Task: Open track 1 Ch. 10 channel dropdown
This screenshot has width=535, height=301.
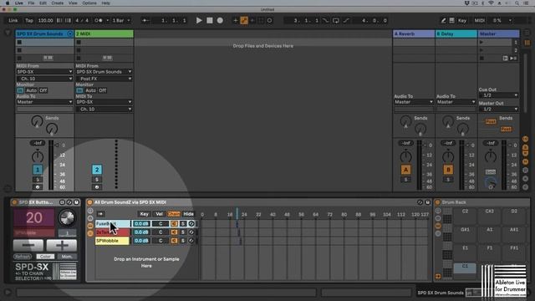Action: (x=44, y=79)
